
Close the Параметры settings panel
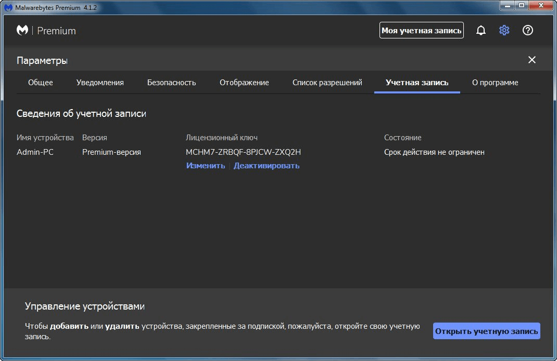532,60
